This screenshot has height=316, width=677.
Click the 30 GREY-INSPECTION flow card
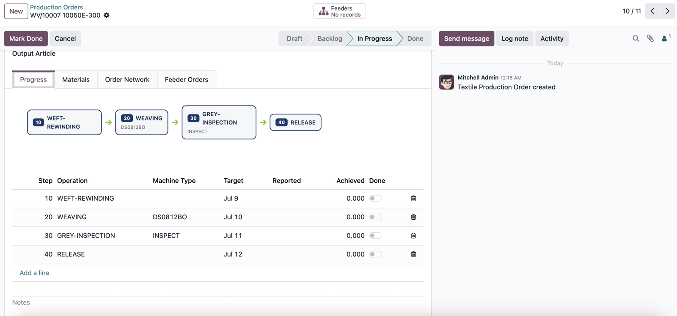219,123
